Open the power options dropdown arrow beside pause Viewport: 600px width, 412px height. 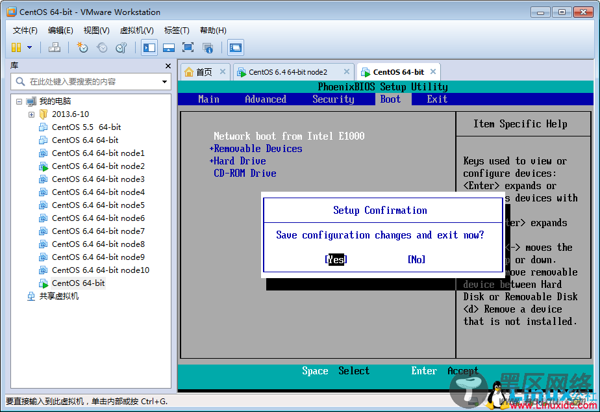point(29,47)
